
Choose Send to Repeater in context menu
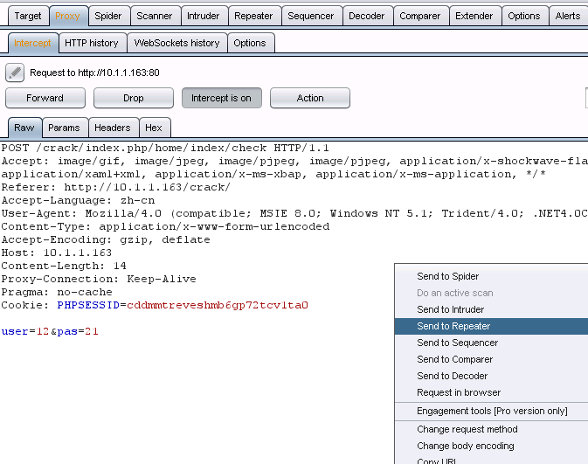(x=491, y=326)
